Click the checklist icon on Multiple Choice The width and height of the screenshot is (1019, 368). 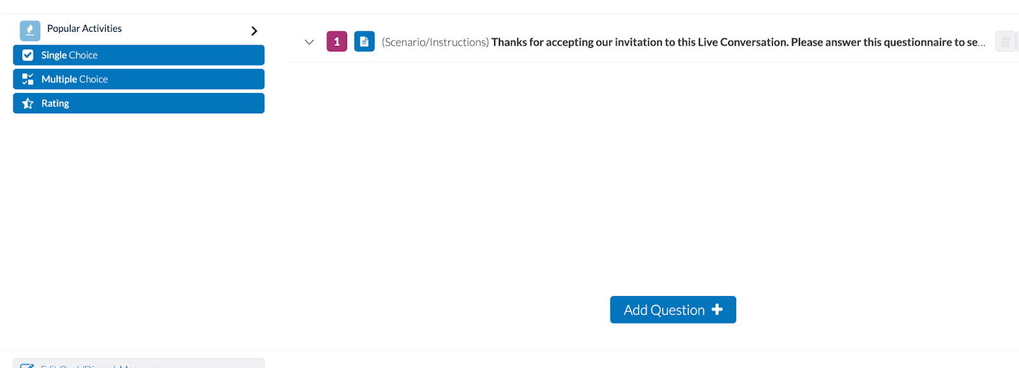[x=28, y=79]
